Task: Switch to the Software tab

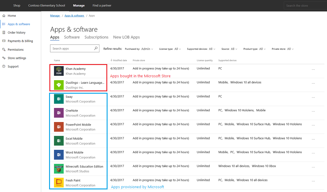Action: (72, 37)
